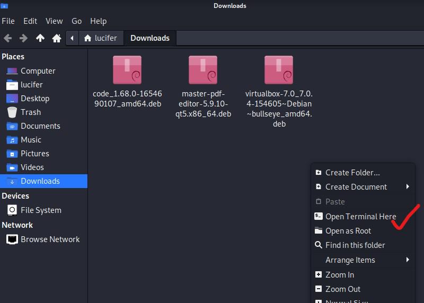Click the Pictures folder icon in sidebar
Screen dimensions: 424x303
[x=12, y=154]
